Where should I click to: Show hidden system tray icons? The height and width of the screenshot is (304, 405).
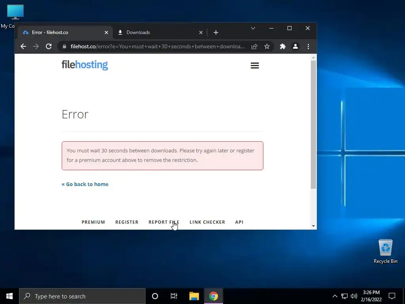(335, 296)
